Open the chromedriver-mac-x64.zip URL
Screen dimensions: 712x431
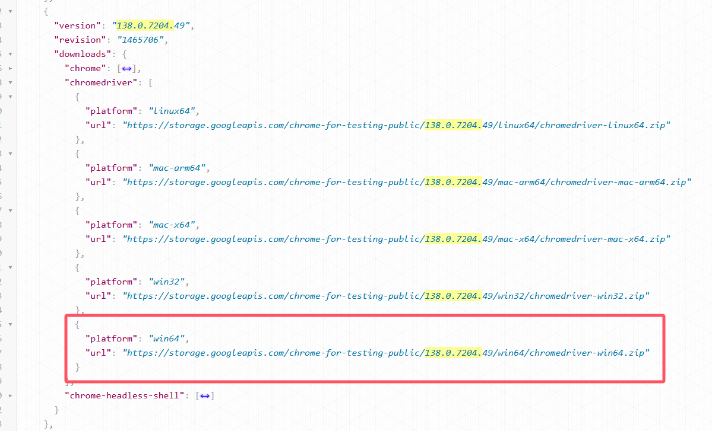click(397, 239)
